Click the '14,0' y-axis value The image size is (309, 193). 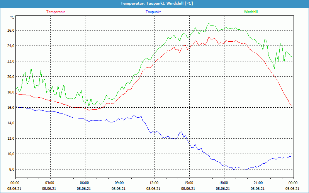pos(11,123)
